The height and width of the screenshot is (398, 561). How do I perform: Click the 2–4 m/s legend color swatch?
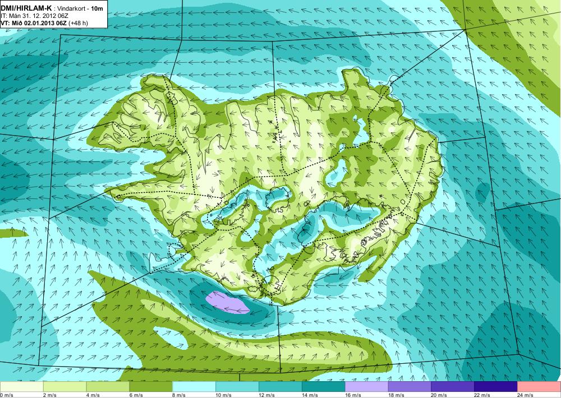coord(65,387)
